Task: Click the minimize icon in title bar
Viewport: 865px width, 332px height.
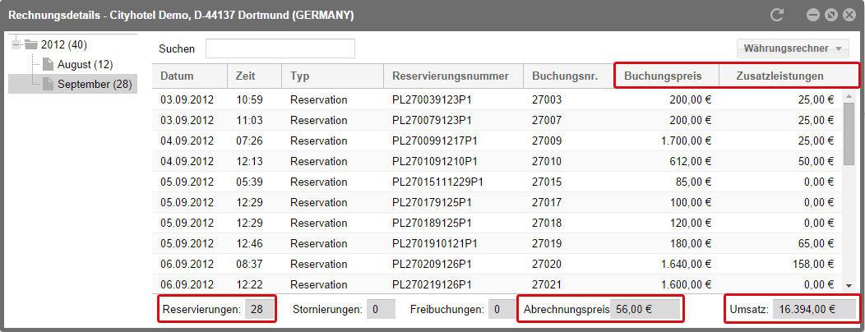Action: tap(812, 16)
